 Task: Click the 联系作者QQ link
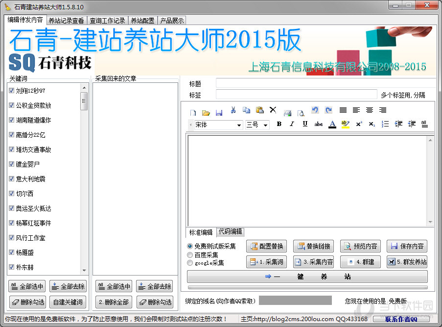[401, 319]
